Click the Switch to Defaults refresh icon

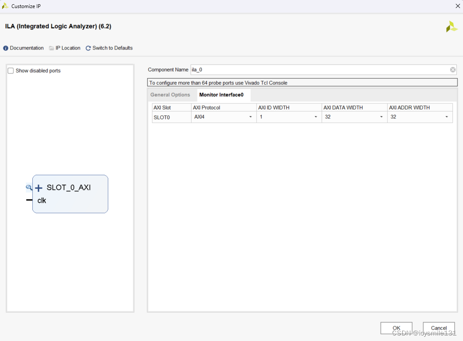[88, 48]
